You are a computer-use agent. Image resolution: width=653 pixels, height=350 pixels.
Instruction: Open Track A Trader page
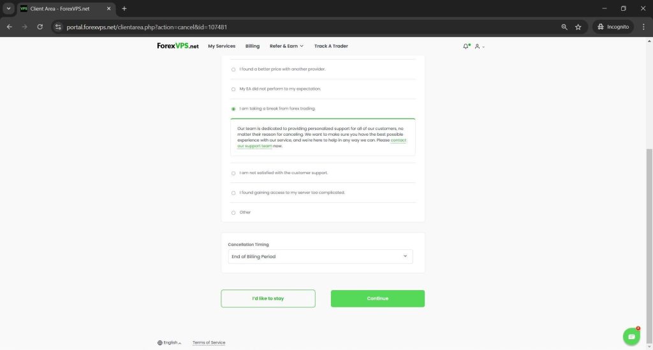pyautogui.click(x=331, y=46)
